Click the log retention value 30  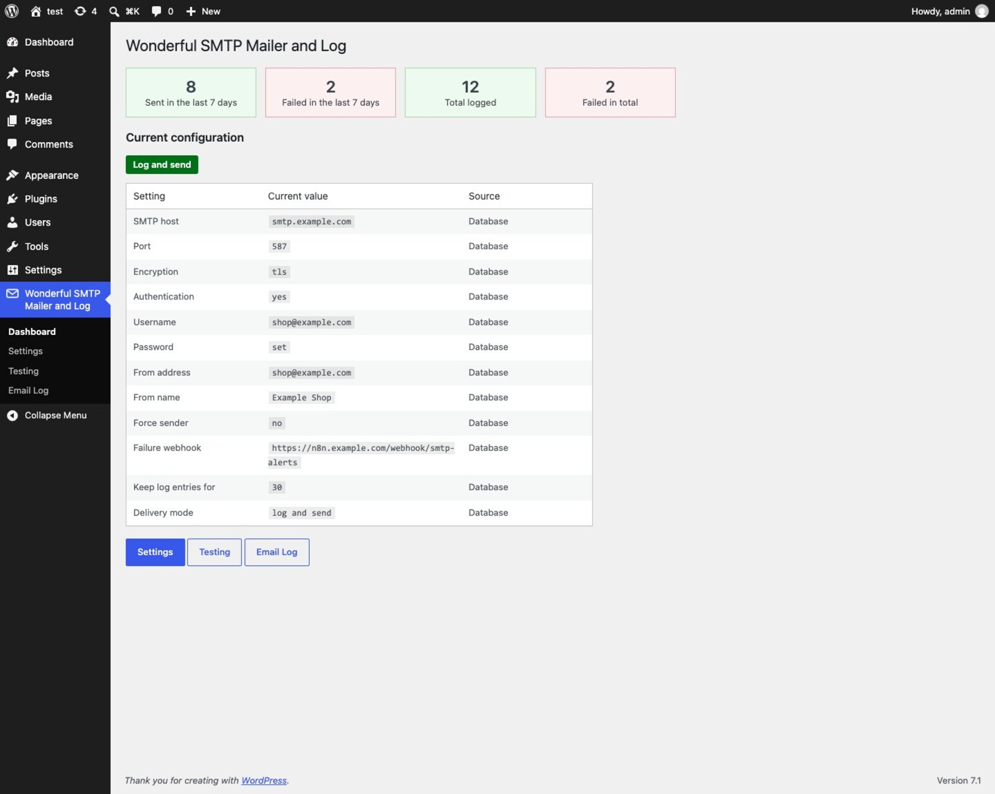(x=277, y=488)
